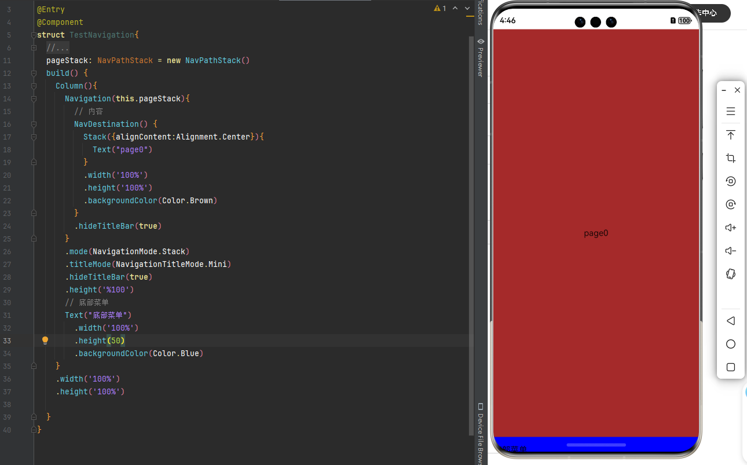Viewport: 747px width, 465px height.
Task: Click the Device File Browser icon
Action: coord(480,407)
